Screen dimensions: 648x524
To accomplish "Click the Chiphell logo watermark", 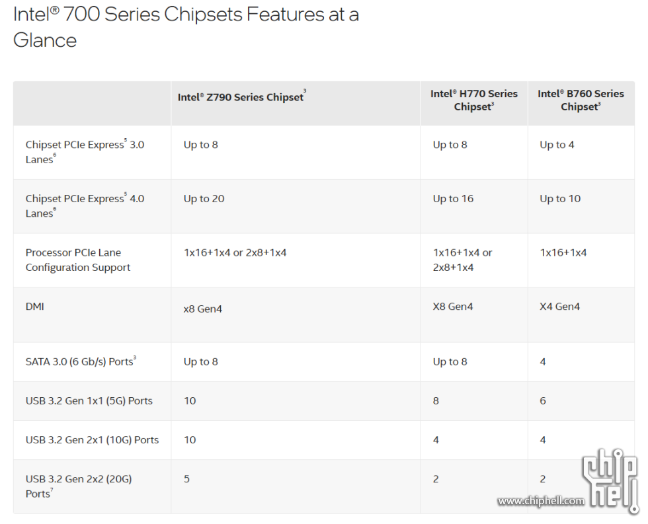I will click(610, 479).
